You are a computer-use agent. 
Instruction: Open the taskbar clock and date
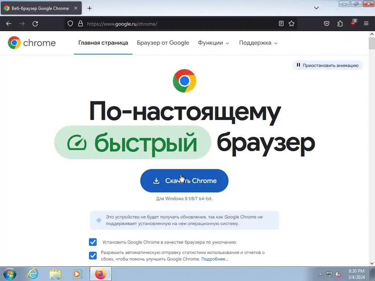point(356,274)
